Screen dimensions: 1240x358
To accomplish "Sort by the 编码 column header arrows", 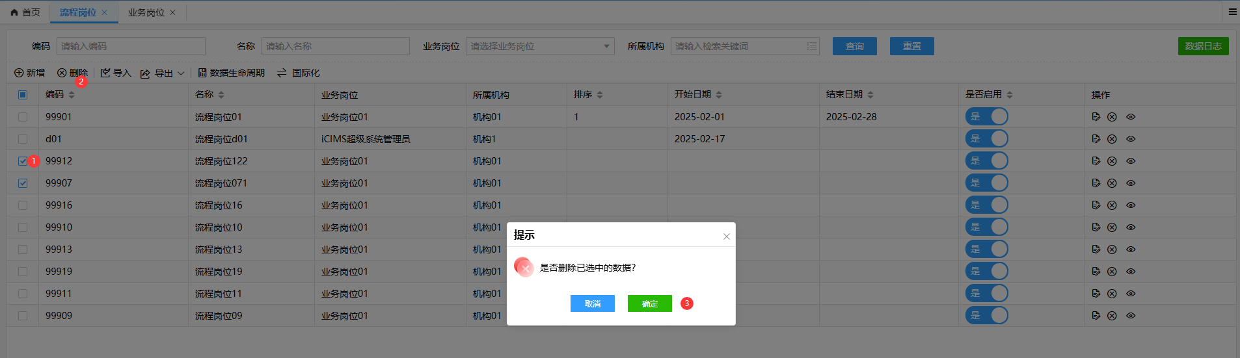I will (72, 95).
